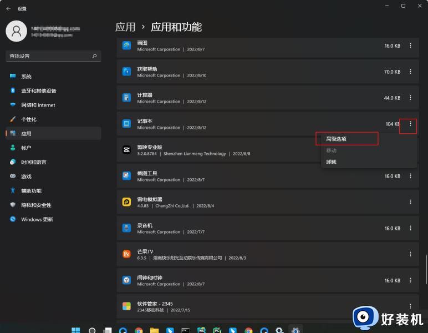The width and height of the screenshot is (428, 333).
Task: Open Windows 更新 in the sidebar
Action: click(x=37, y=219)
